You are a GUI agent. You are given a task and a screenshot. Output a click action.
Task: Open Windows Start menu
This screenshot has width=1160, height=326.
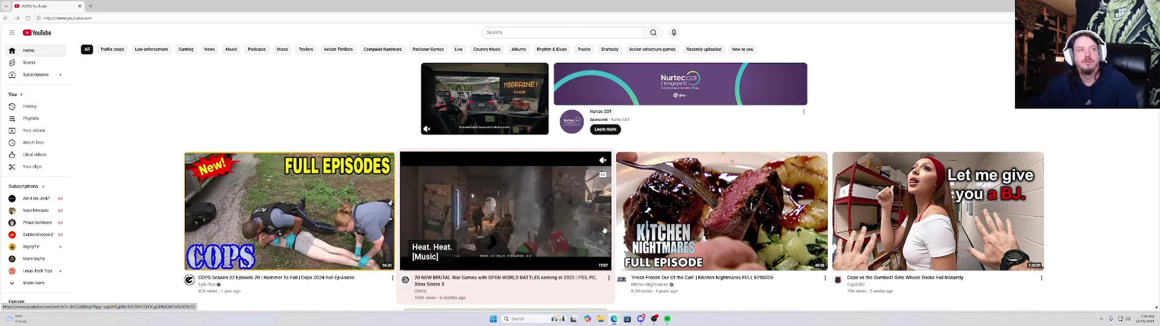point(493,319)
